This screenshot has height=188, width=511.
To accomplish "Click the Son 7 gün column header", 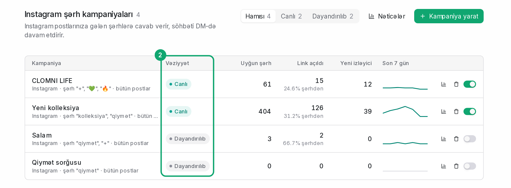I will [396, 63].
